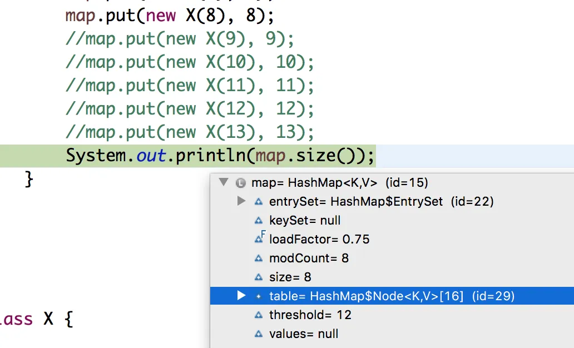The image size is (574, 348).
Task: Click the local variable icon beside map
Action: [x=240, y=182]
